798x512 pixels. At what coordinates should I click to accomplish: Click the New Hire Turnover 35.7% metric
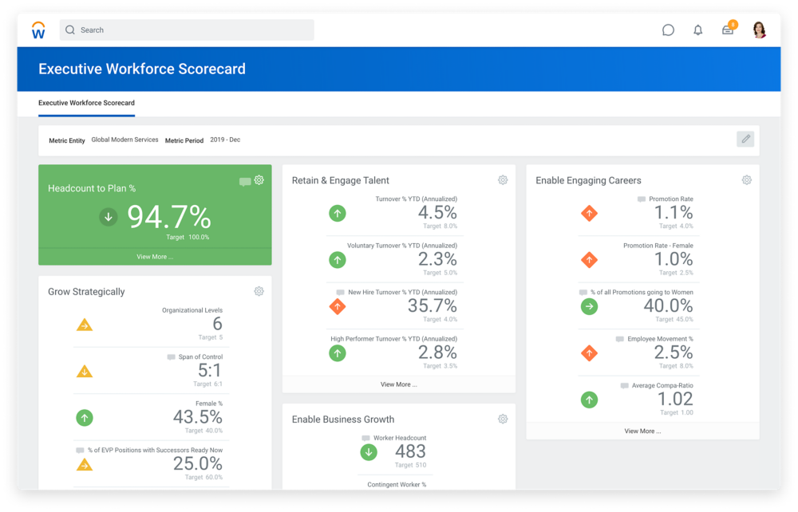click(432, 306)
